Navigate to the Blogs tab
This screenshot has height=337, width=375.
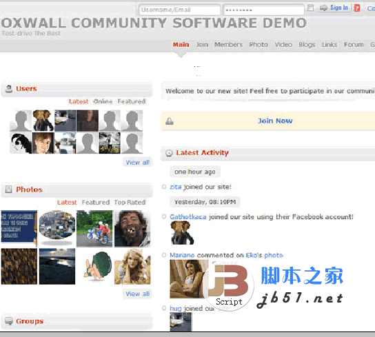click(307, 45)
